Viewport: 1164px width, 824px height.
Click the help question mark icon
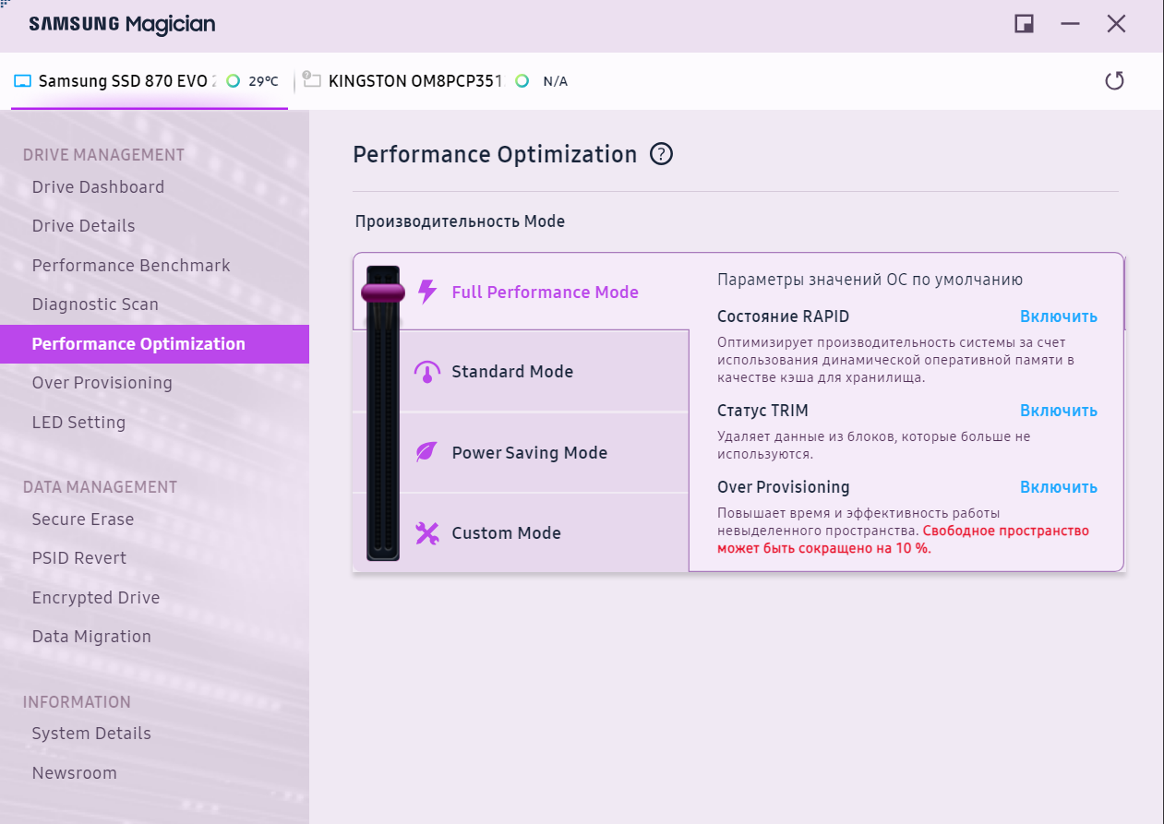click(x=661, y=154)
